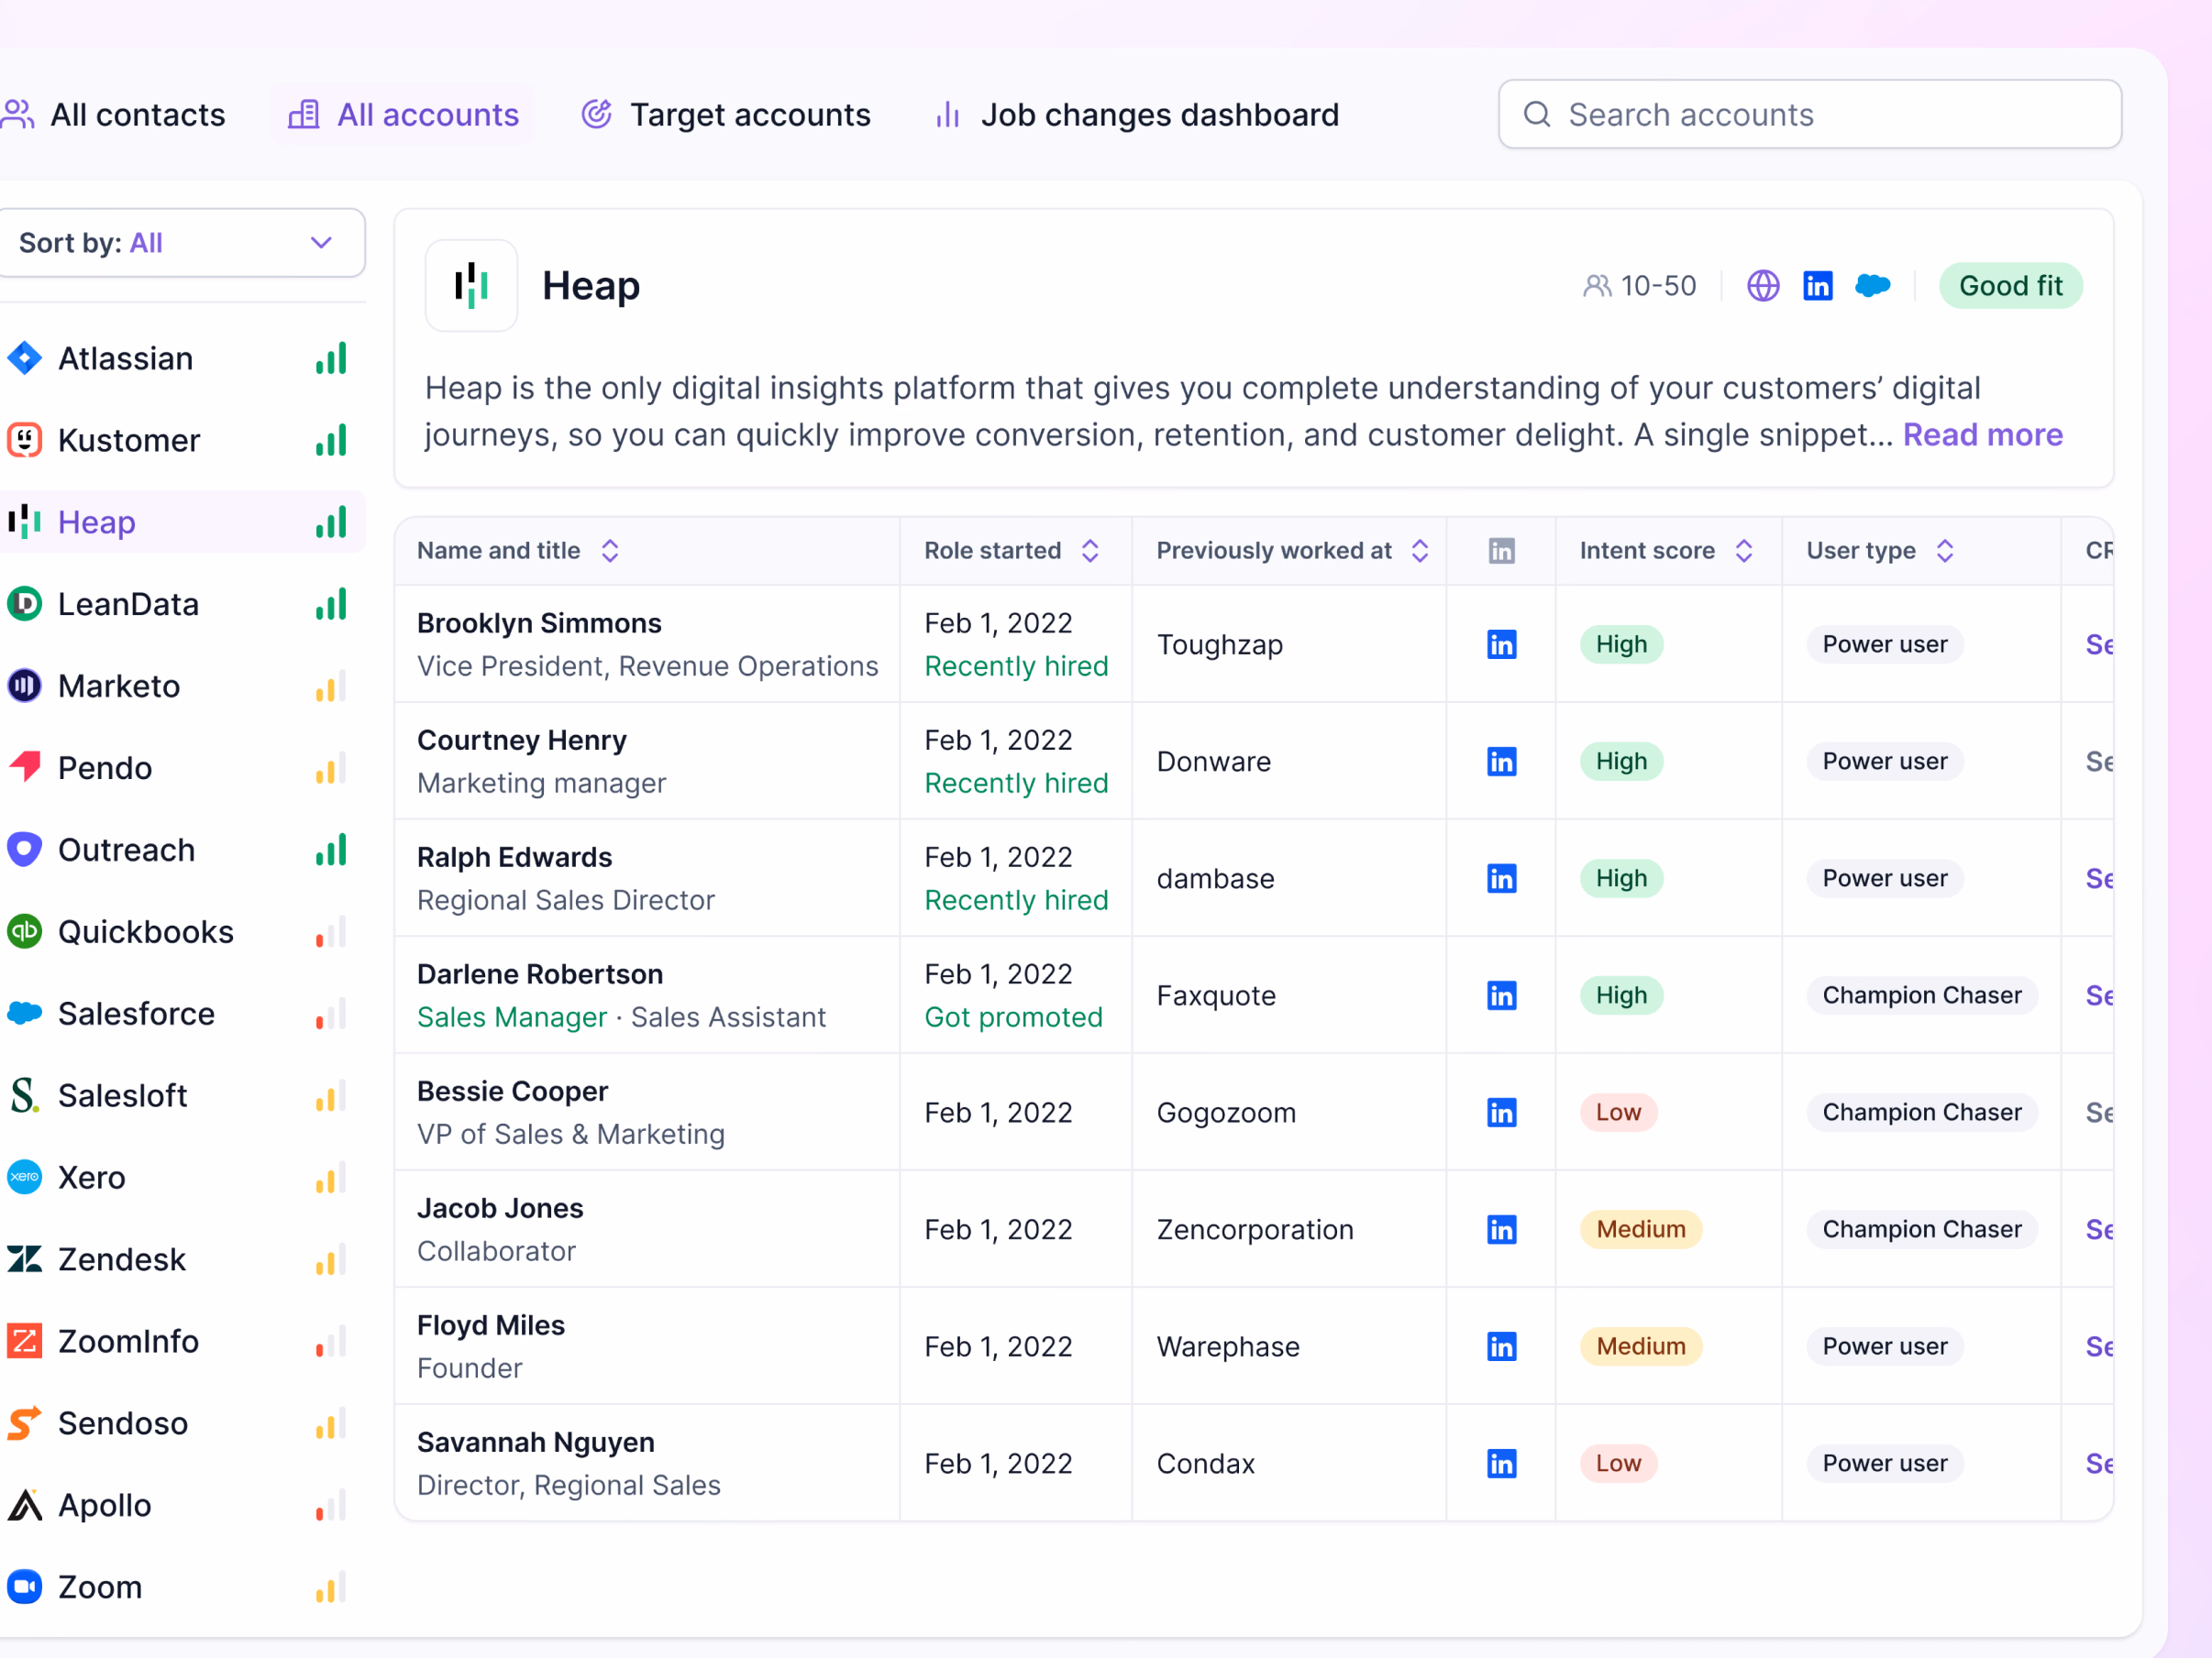Click the Good fit badge
2212x1658 pixels.
click(2010, 286)
